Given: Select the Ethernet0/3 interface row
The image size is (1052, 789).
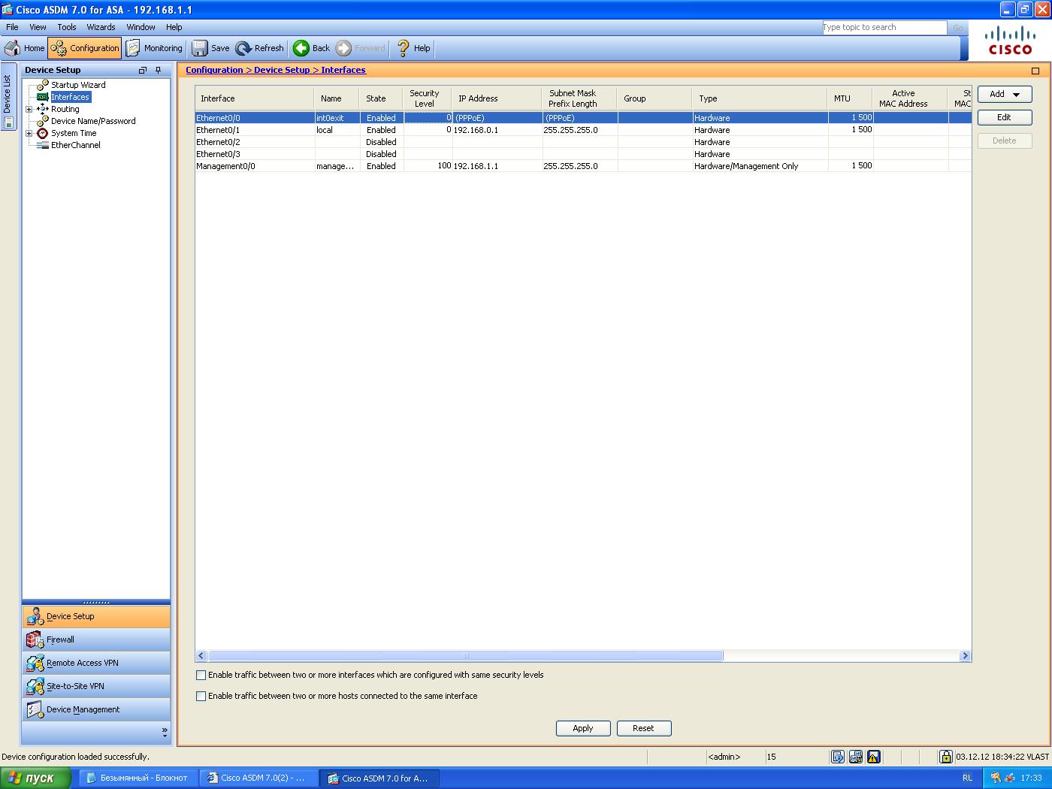Looking at the screenshot, I should point(583,154).
